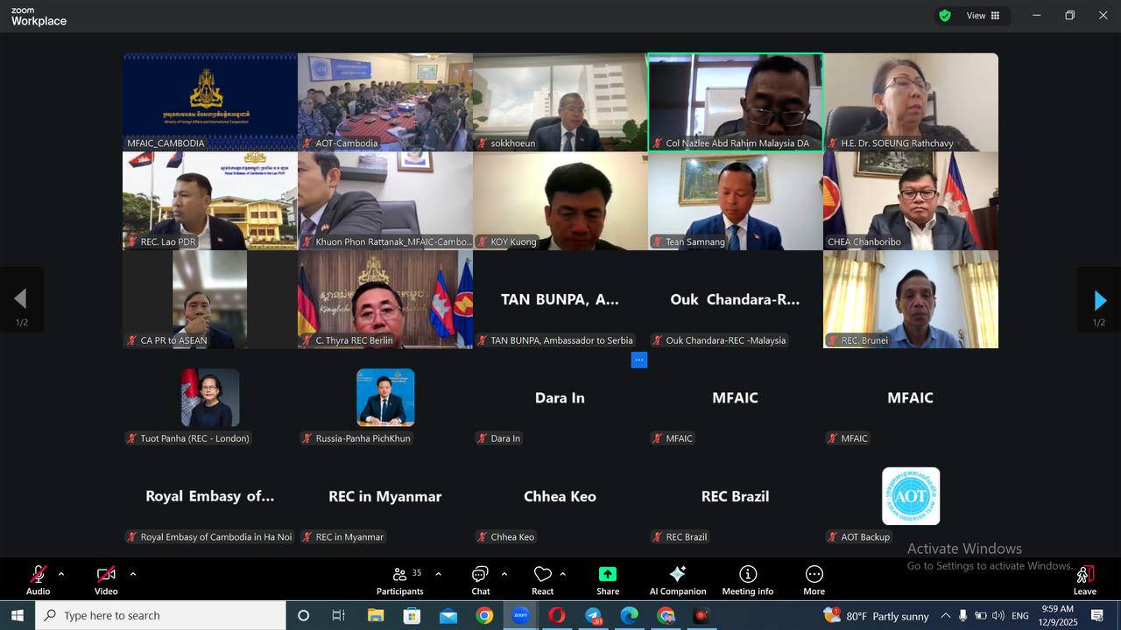Viewport: 1121px width, 630px height.
Task: Go to next page of video gallery
Action: coord(1099,301)
